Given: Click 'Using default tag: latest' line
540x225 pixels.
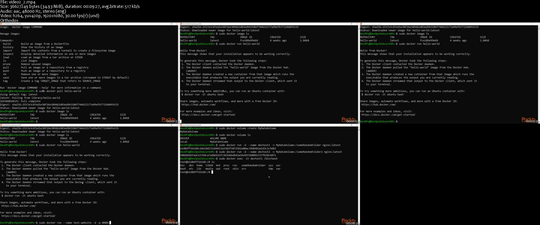Looking at the screenshot, I should tap(19, 94).
